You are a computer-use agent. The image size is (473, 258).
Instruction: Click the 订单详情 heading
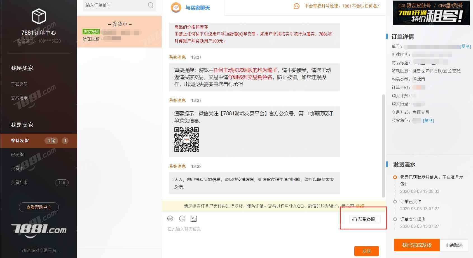[x=402, y=37]
